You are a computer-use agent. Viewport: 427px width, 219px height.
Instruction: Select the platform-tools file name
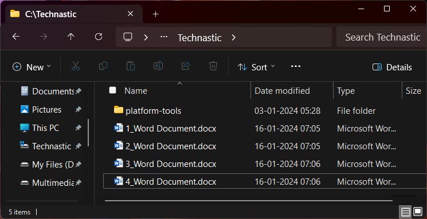point(153,111)
